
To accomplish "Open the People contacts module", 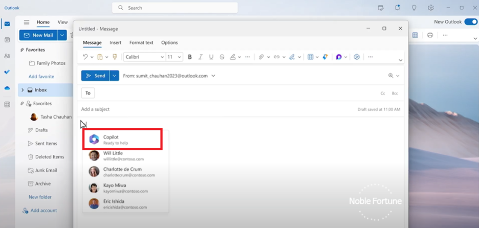I will click(7, 56).
